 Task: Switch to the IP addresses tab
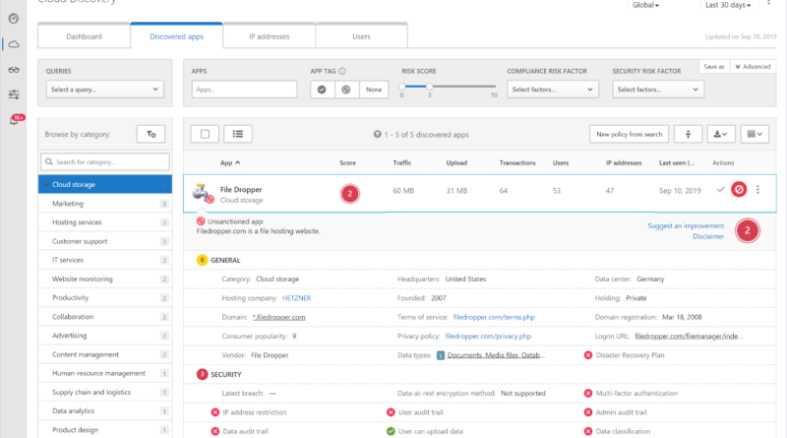coord(269,36)
